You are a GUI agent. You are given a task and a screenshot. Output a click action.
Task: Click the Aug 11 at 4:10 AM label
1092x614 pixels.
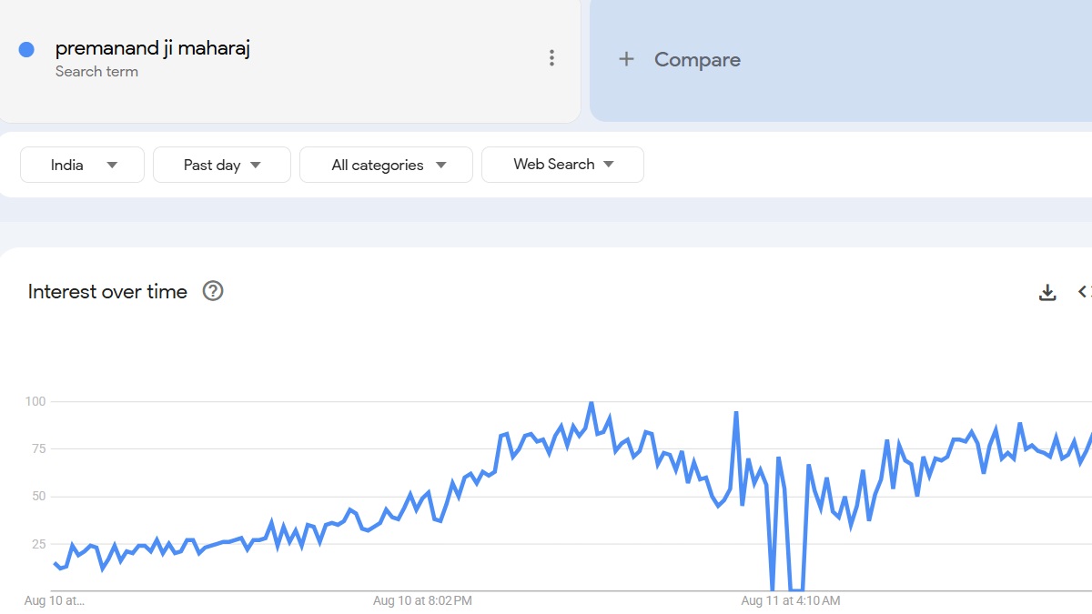tap(790, 601)
